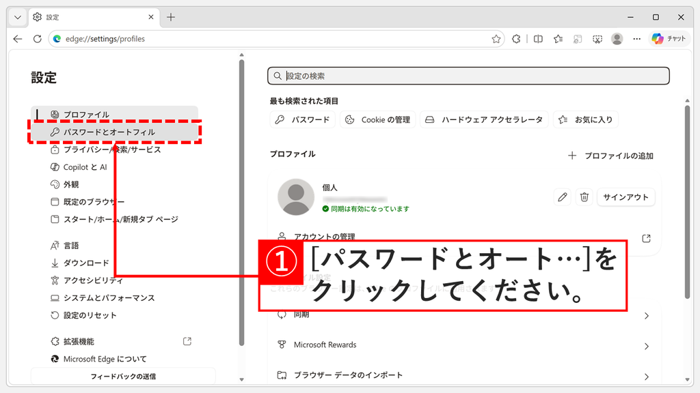Click the 設定の検索 search field
The height and width of the screenshot is (393, 700).
468,76
